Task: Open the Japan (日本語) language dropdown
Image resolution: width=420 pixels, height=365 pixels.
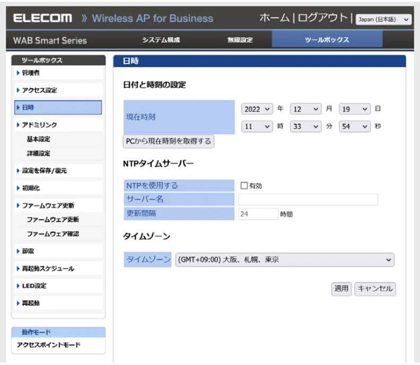Action: point(383,20)
